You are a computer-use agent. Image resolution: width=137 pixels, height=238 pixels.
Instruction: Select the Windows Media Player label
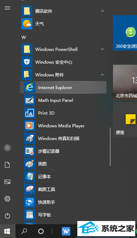click(61, 126)
